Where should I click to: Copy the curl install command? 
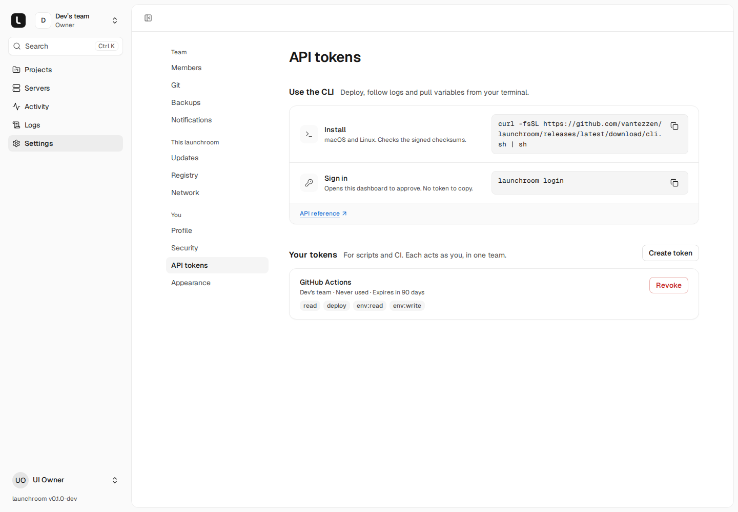(674, 126)
